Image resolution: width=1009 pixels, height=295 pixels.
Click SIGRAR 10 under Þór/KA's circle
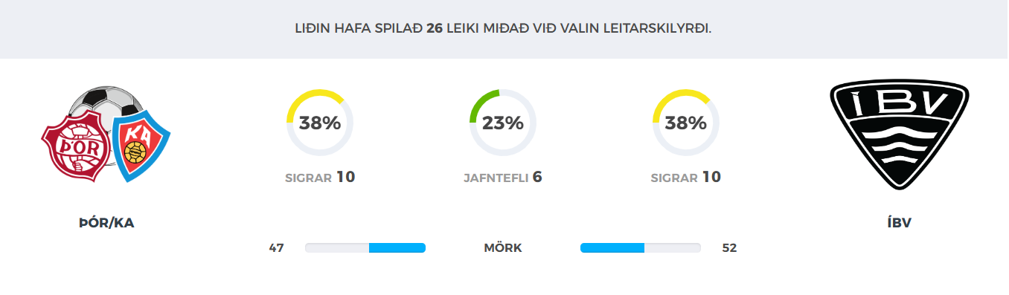point(320,178)
